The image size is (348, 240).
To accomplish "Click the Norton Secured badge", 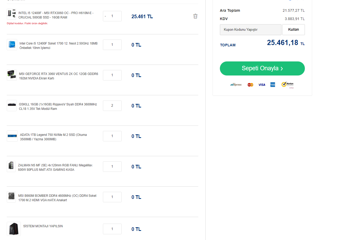I will (x=287, y=85).
